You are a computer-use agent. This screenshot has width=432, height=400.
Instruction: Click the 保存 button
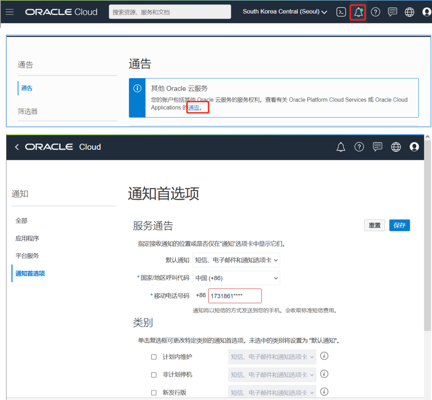[400, 225]
